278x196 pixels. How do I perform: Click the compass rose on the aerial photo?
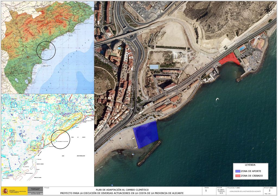pyautogui.click(x=268, y=10)
